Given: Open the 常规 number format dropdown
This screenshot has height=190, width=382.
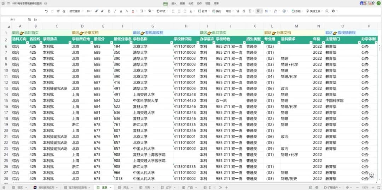Looking at the screenshot, I should pos(229,11).
